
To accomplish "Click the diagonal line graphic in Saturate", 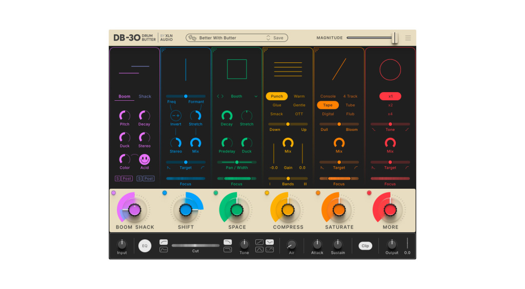I will [x=339, y=69].
